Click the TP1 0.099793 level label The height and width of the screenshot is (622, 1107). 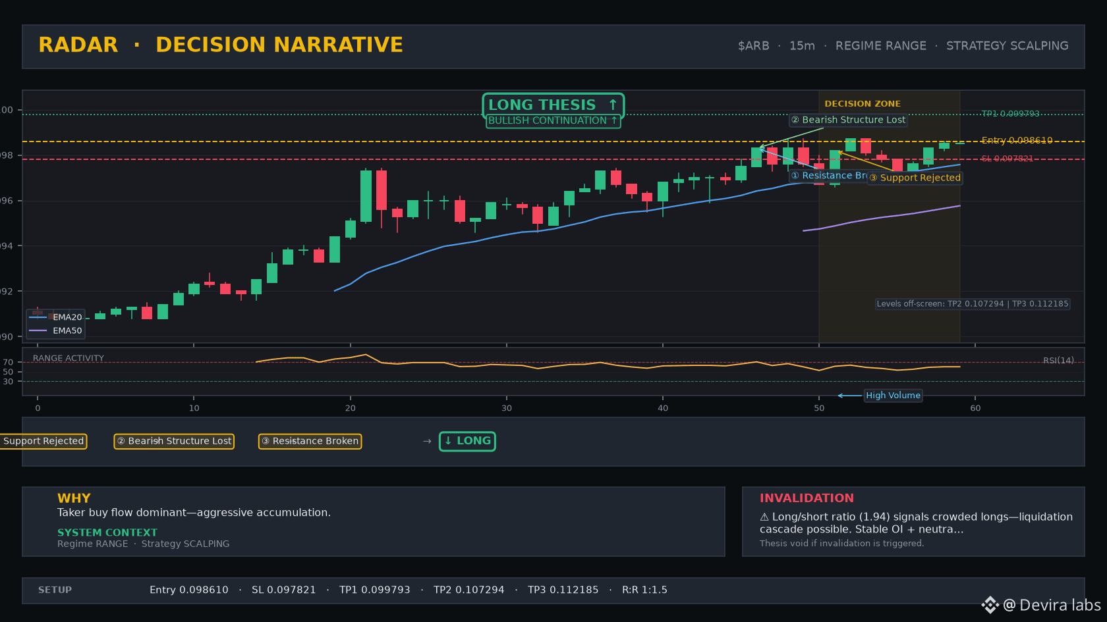click(1010, 114)
